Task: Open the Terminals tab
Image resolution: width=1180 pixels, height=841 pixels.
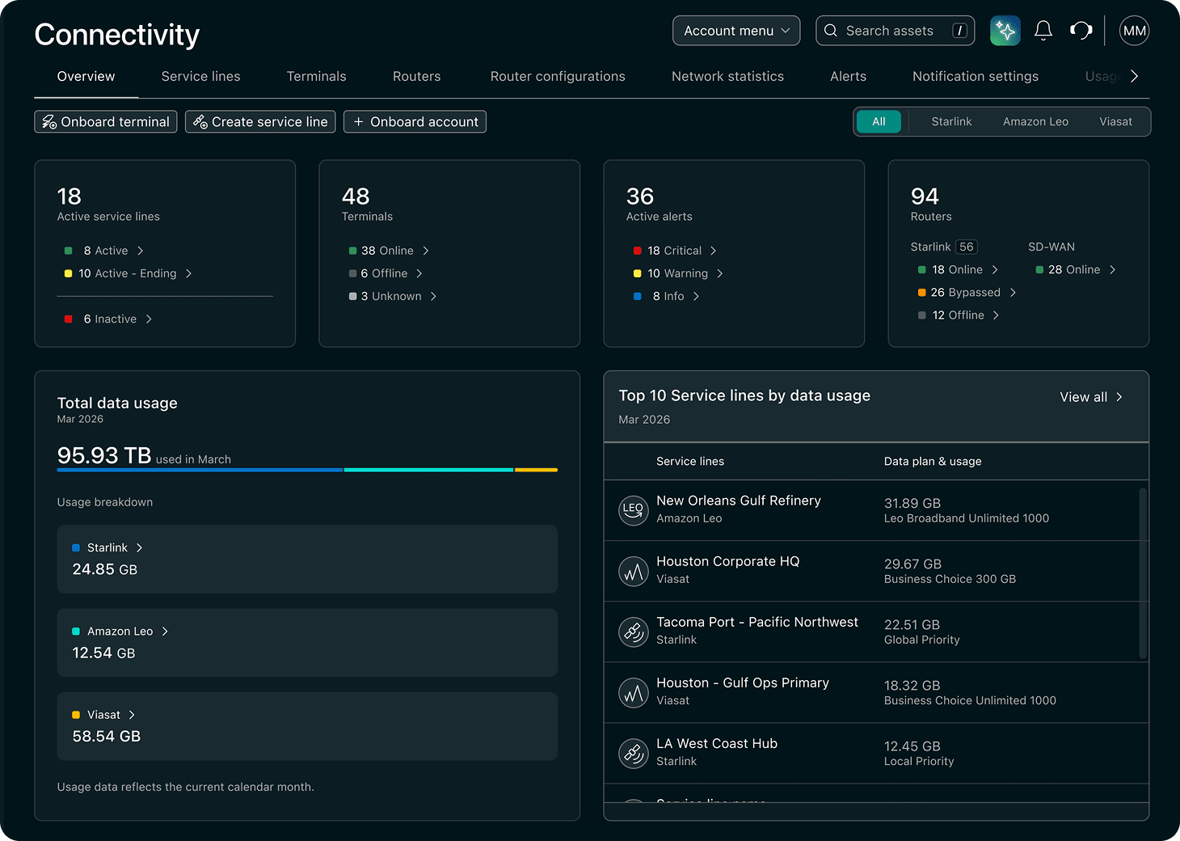Action: [x=316, y=76]
